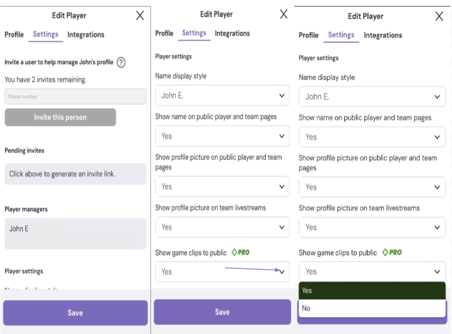Open middle panel's profile picture on team livestreams dropdown

222,227
